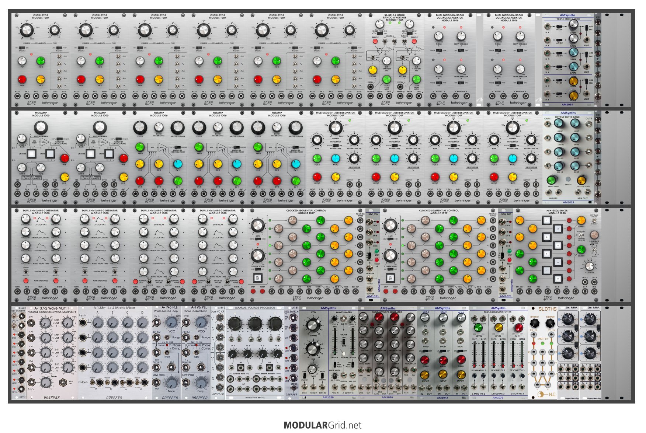The width and height of the screenshot is (646, 433).
Task: Click the red Gain knob under VCA-2
Action: pos(443,360)
